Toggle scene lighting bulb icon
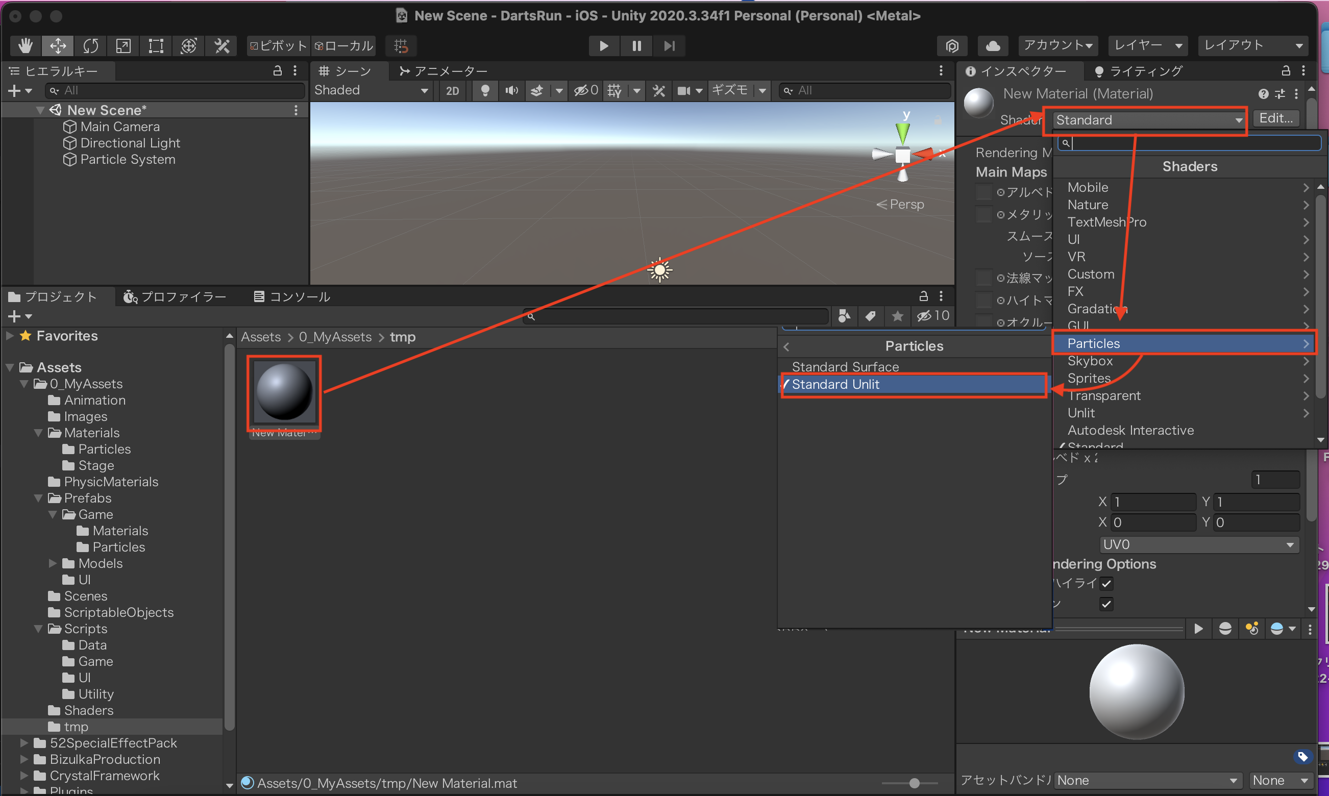 pyautogui.click(x=485, y=90)
